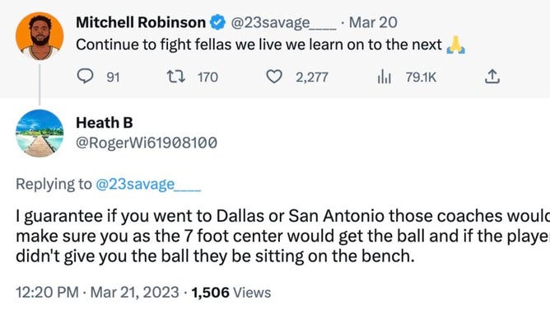Screen dimensions: 550x310
Task: Click Mitchell Robinson's verified badge
Action: [217, 23]
